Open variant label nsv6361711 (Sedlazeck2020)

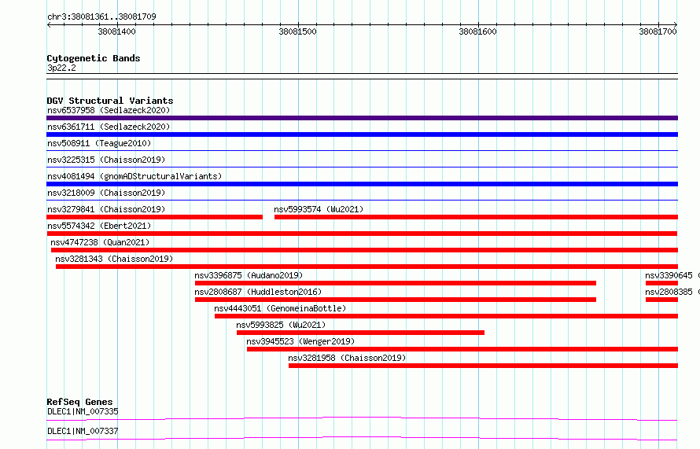tap(109, 127)
